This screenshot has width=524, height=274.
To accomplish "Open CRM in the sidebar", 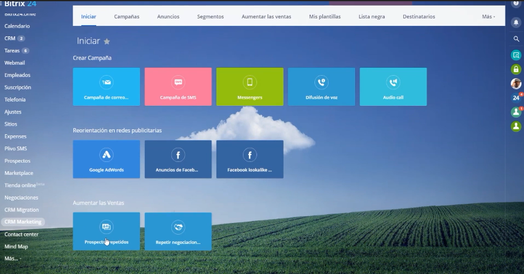I will pyautogui.click(x=10, y=38).
